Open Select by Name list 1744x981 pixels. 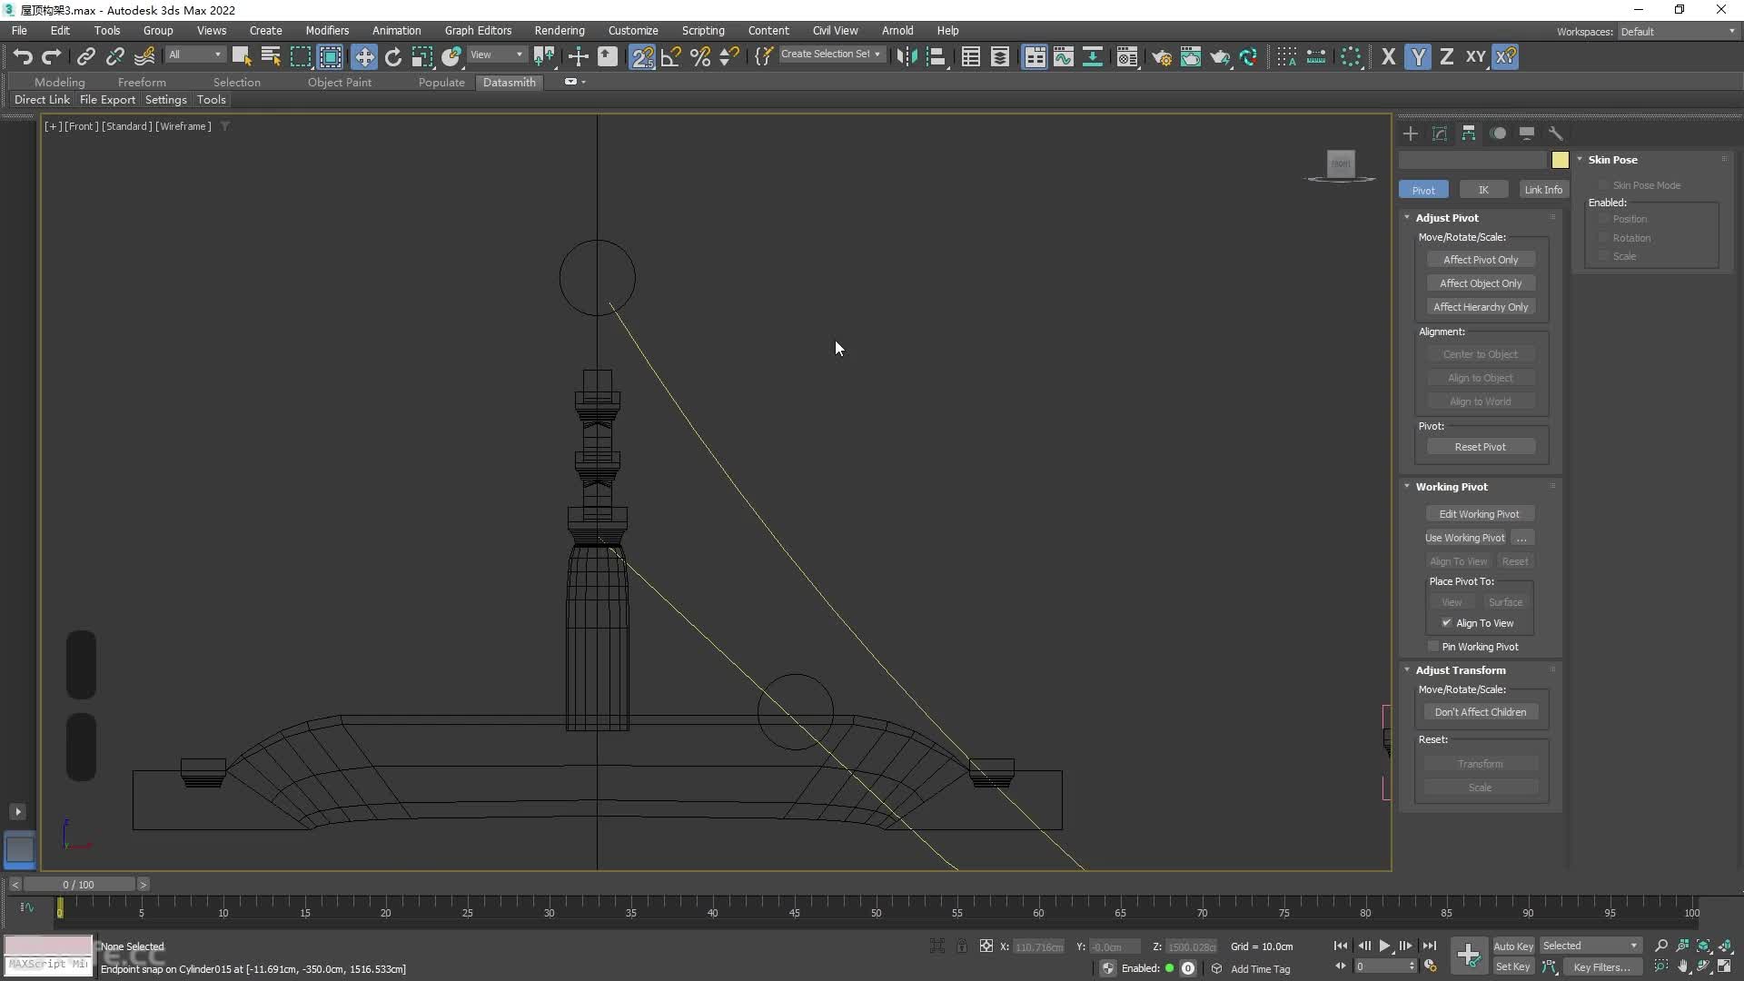pyautogui.click(x=271, y=56)
